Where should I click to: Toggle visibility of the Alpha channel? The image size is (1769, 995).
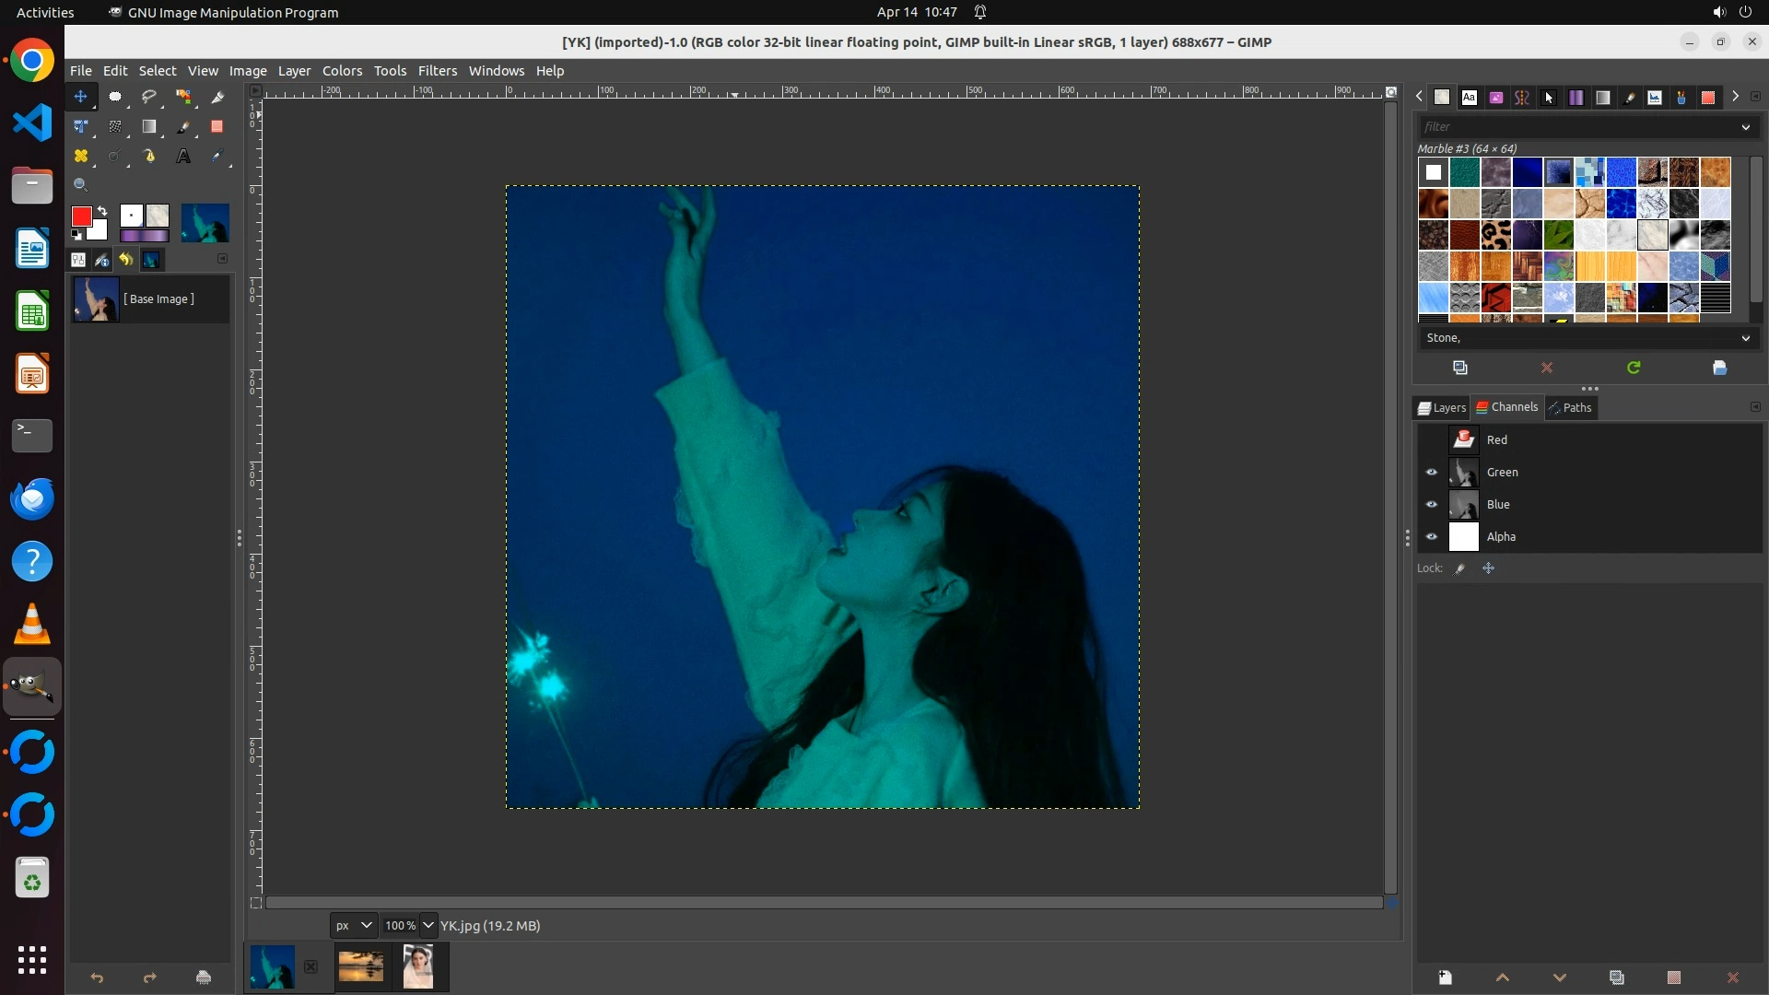[1432, 537]
